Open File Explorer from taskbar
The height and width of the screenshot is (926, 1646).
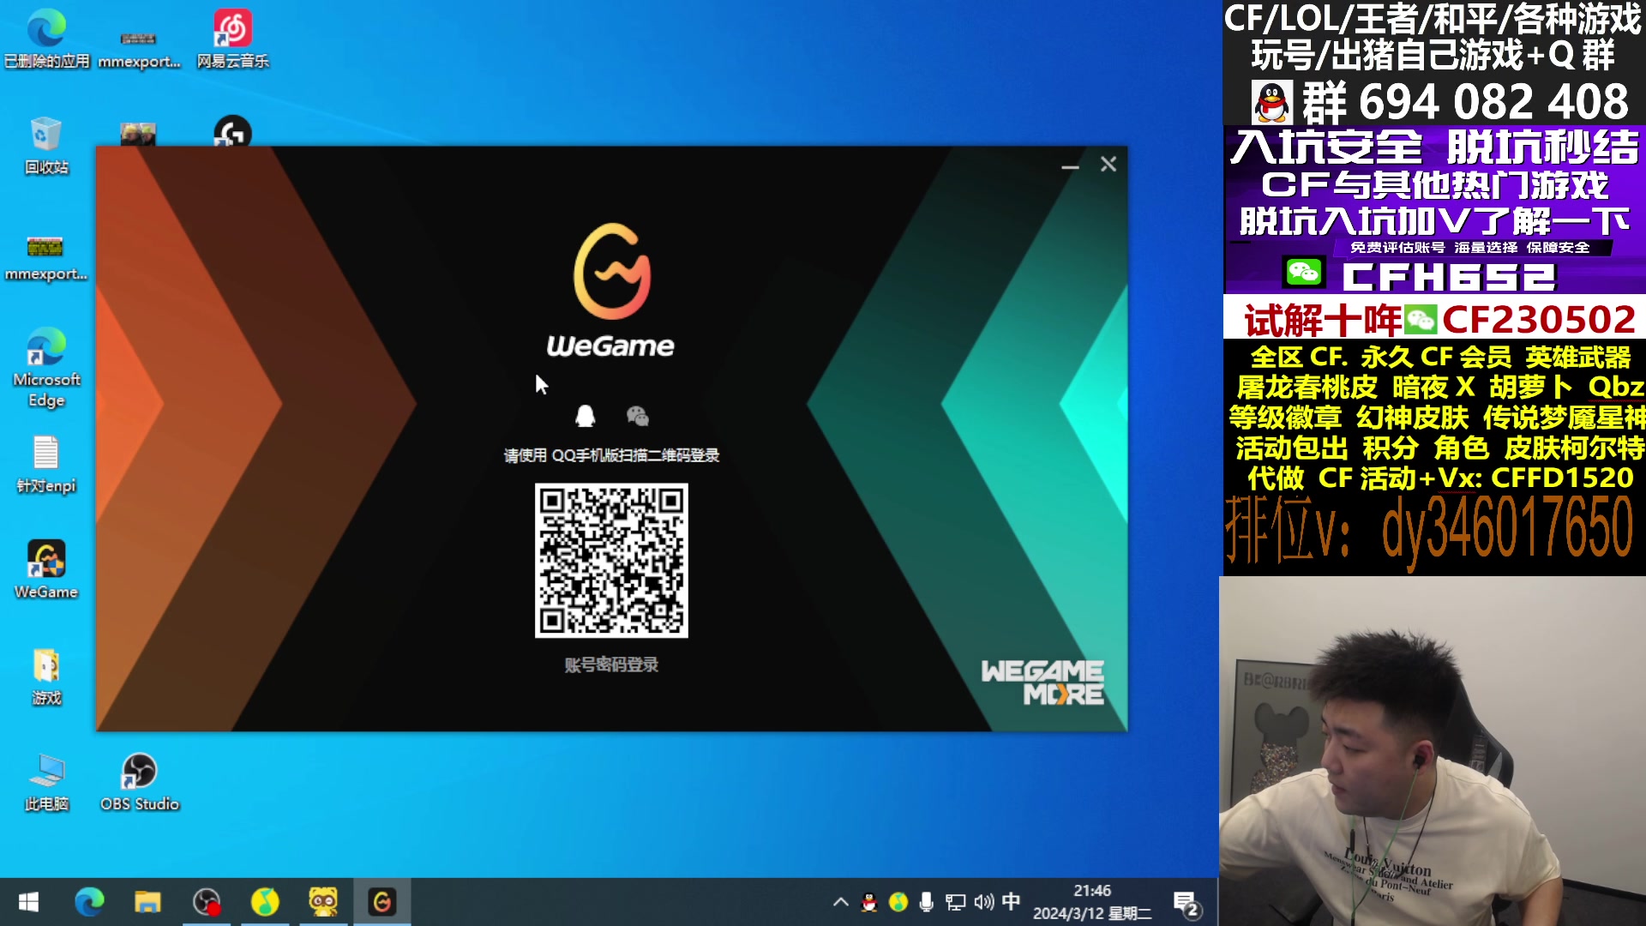[147, 902]
